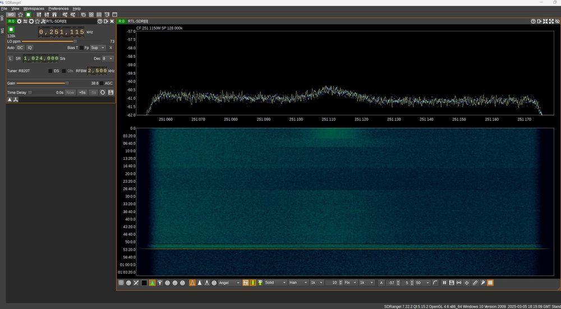Click the add feature gears icon
Viewport: 561px width, 309px height.
pos(65,15)
